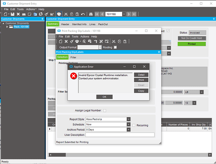The height and width of the screenshot is (164, 216).
Task: Click the Refresh arrows icon in main toolbar
Action: pyautogui.click(x=41, y=14)
